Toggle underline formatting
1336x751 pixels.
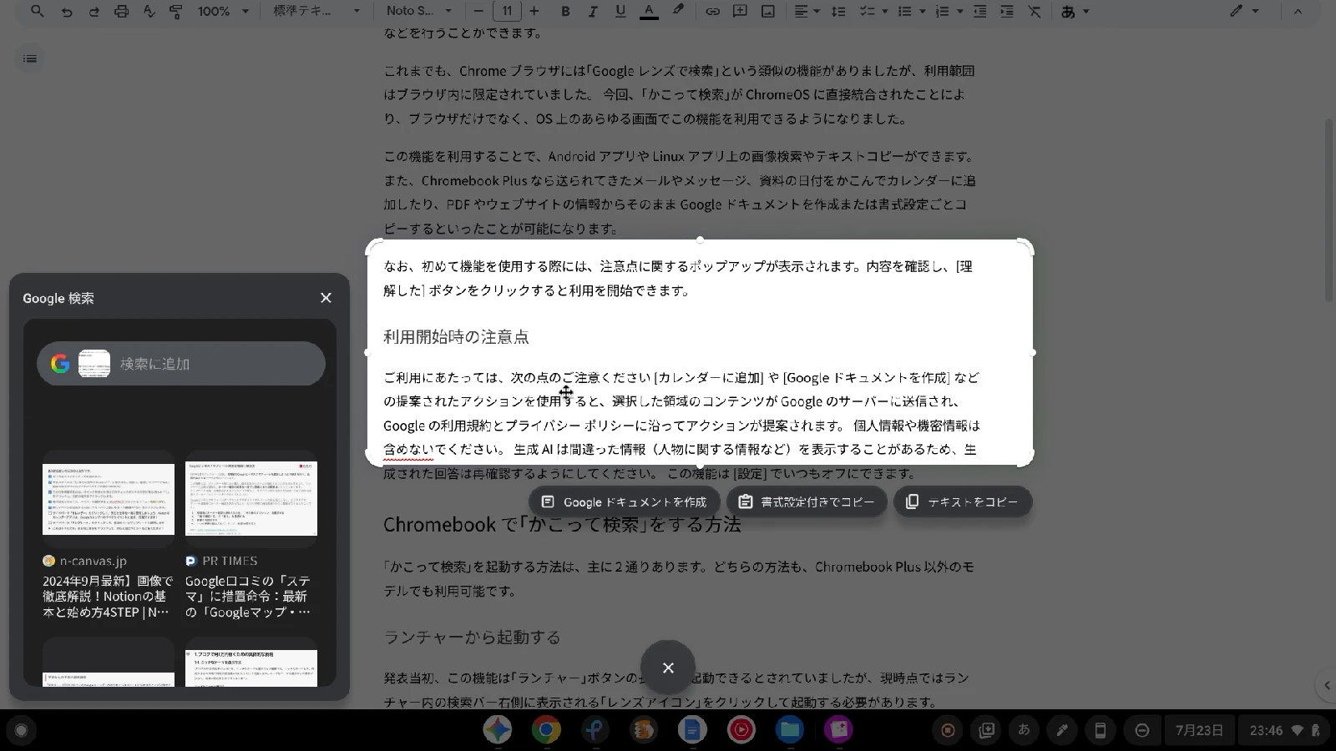[x=620, y=11]
